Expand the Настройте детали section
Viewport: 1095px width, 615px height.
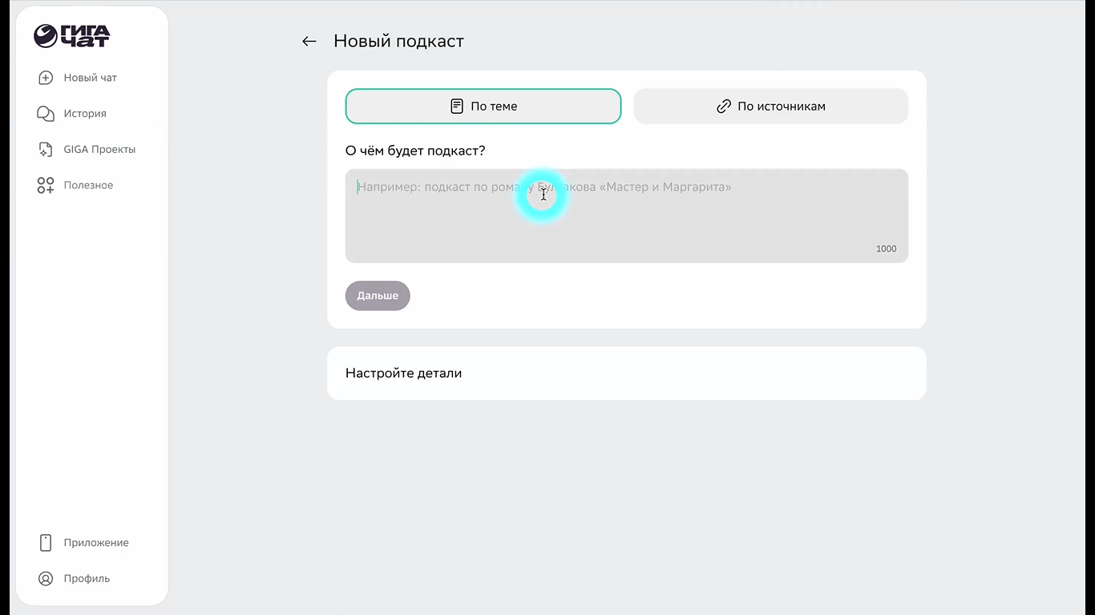click(626, 373)
